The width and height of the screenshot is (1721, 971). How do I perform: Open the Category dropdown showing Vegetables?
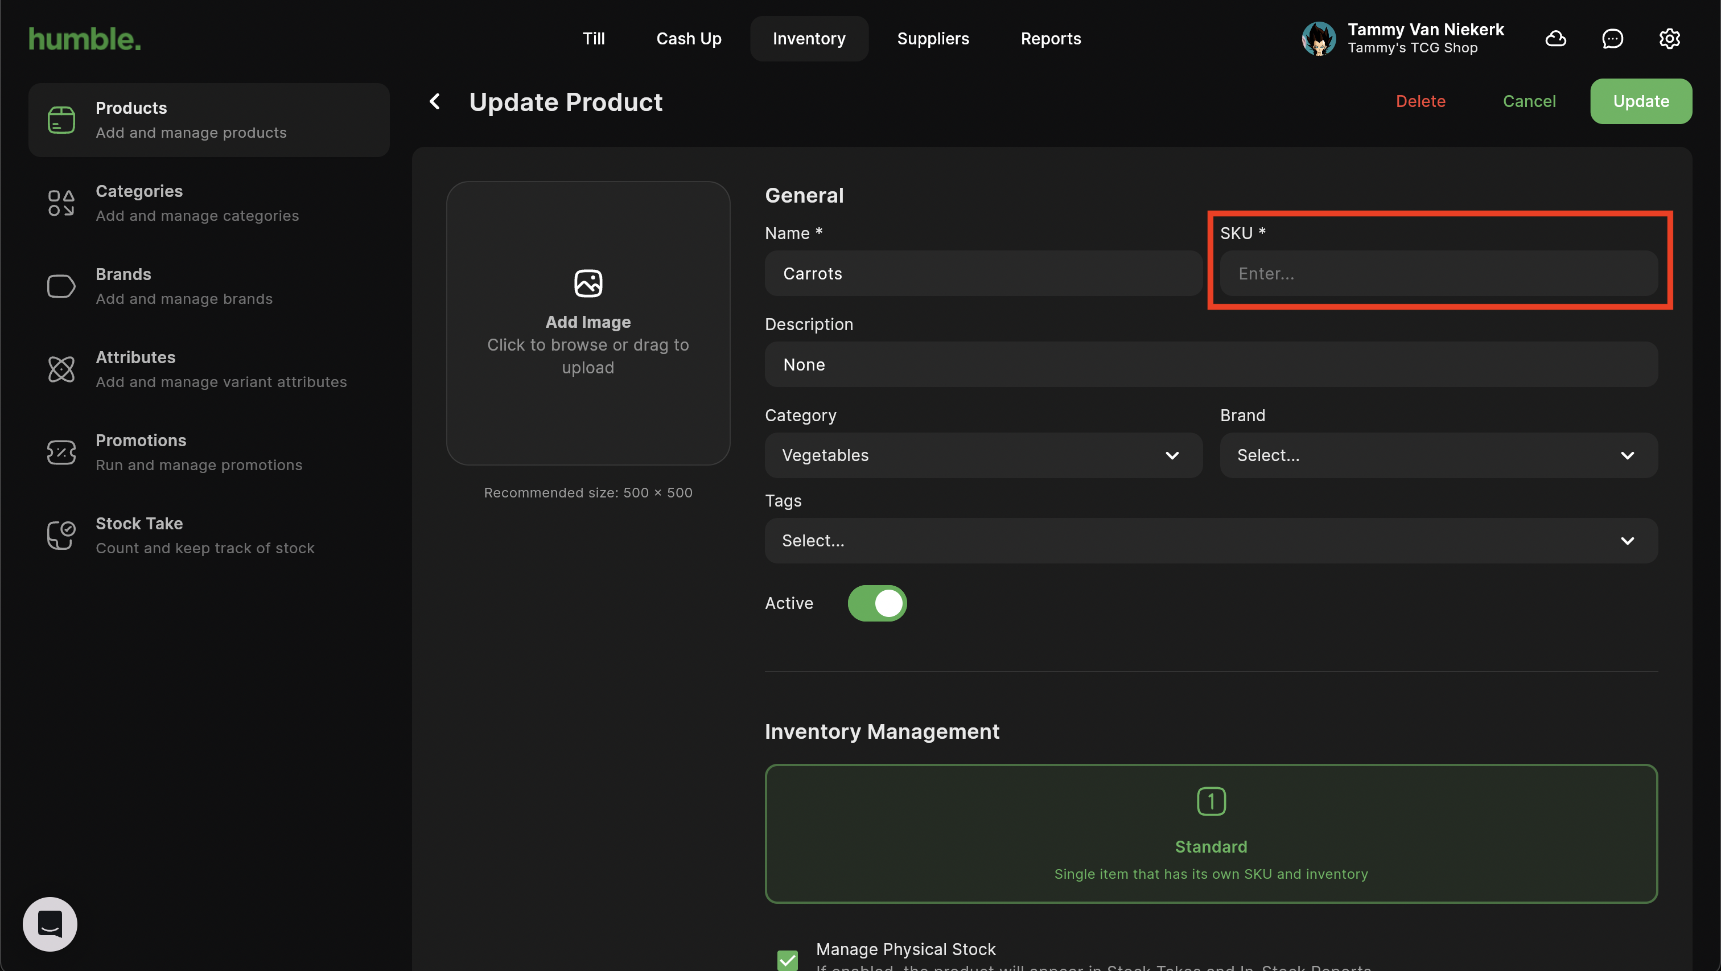click(983, 455)
